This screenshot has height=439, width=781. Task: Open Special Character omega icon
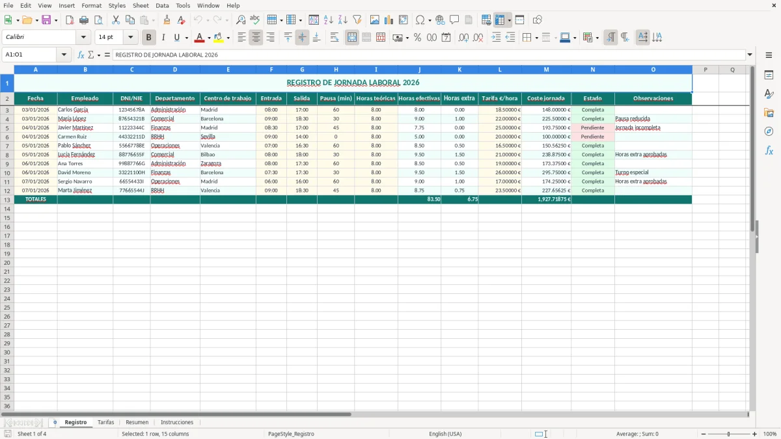point(420,20)
